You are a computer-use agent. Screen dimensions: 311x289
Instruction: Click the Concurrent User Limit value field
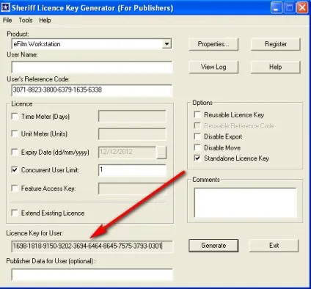point(132,170)
